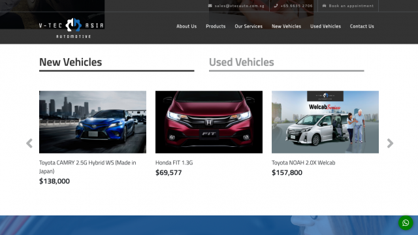Screen dimensions: 418x235
Task: Show next vehicles with right arrow
Action: 390,144
